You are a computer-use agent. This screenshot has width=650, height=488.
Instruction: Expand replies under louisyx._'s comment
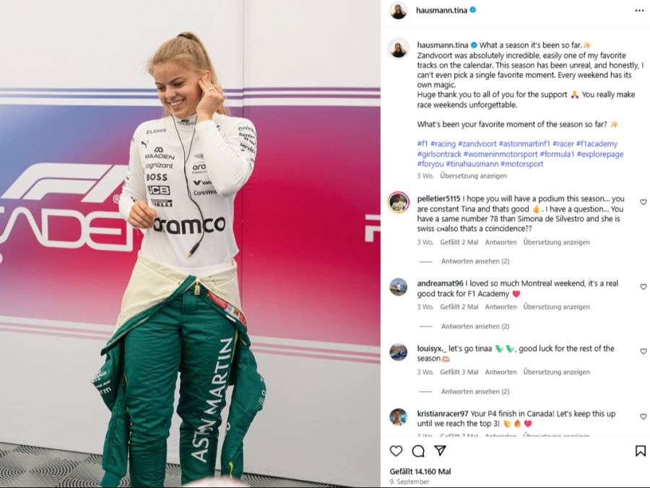(x=475, y=391)
